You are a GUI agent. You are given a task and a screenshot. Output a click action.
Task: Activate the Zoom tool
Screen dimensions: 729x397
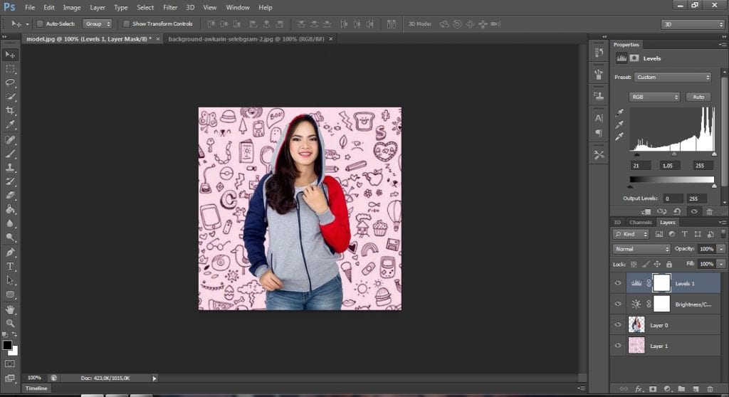click(11, 322)
